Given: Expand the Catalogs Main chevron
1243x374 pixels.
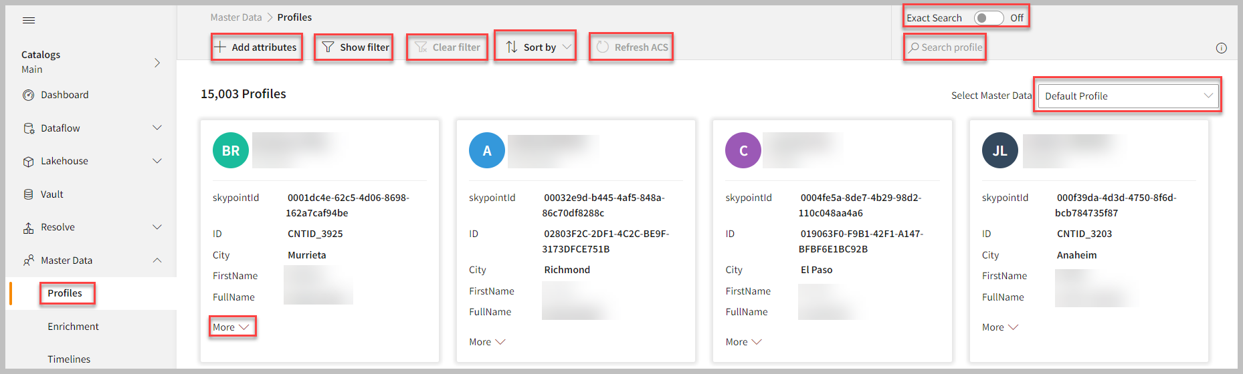Looking at the screenshot, I should [157, 63].
